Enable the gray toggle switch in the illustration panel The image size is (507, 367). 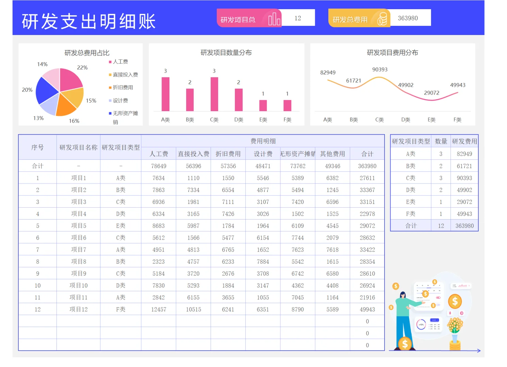438,305
